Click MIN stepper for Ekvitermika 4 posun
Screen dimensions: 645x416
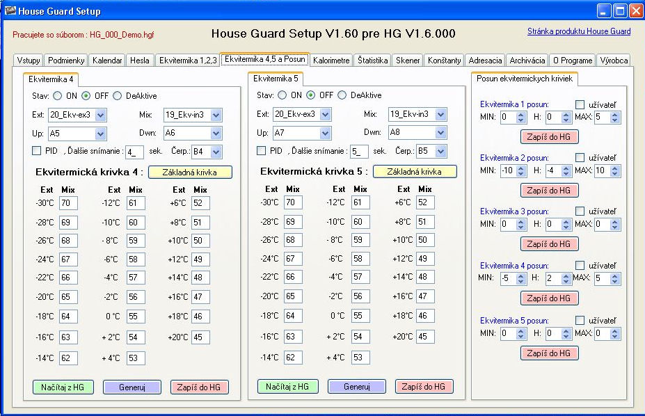coord(520,279)
